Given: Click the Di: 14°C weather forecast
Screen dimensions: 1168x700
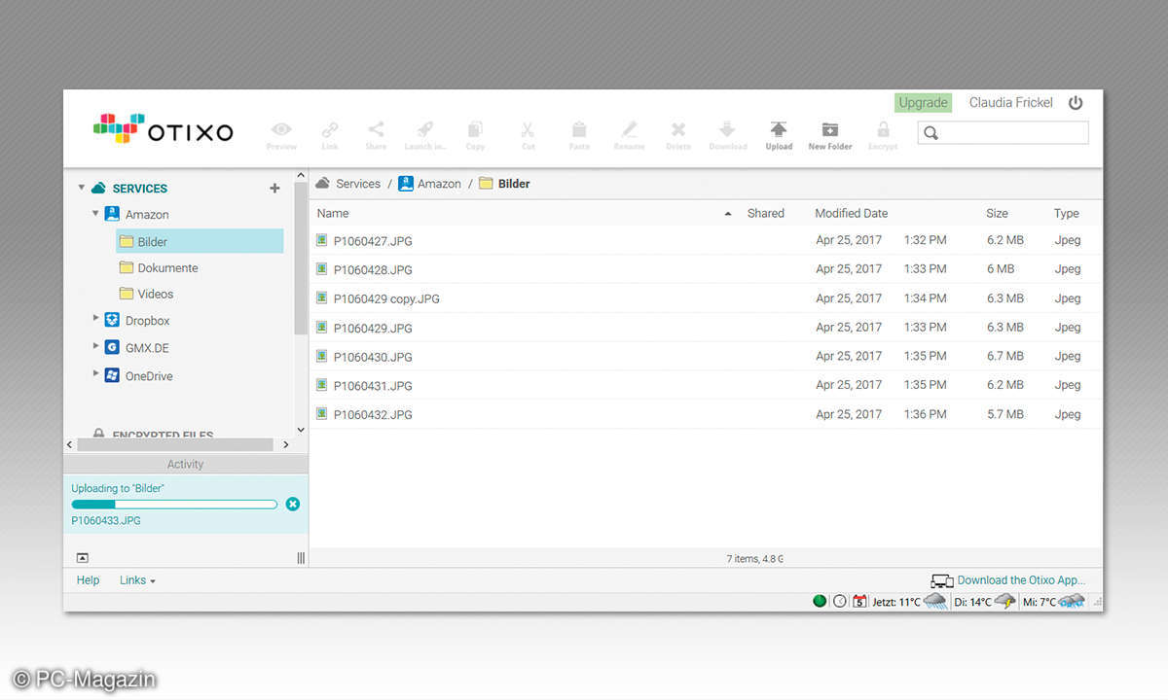Looking at the screenshot, I should tap(985, 602).
